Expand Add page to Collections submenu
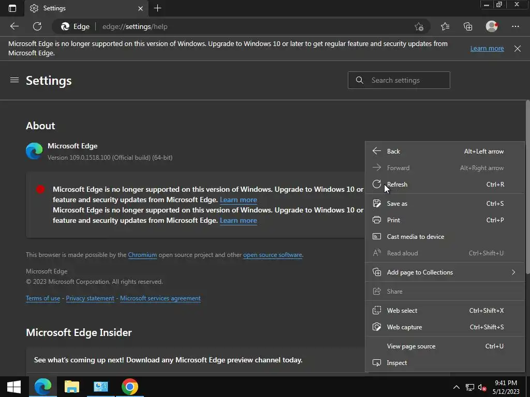Screen dimensions: 530x397 tap(445, 272)
